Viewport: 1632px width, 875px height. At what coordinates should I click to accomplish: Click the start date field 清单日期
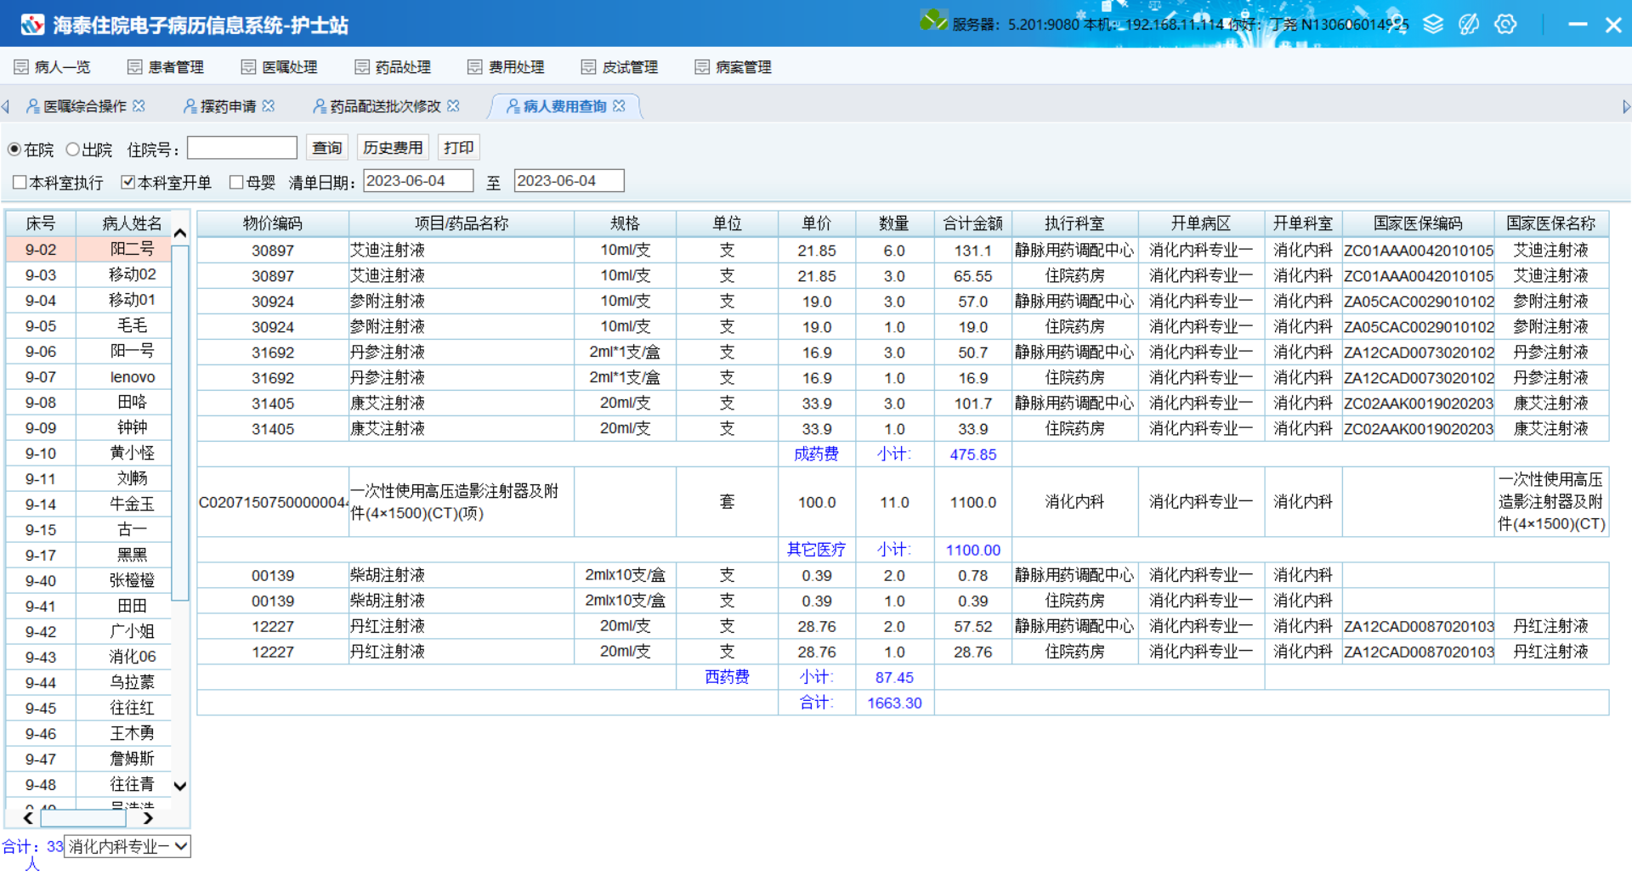[418, 181]
